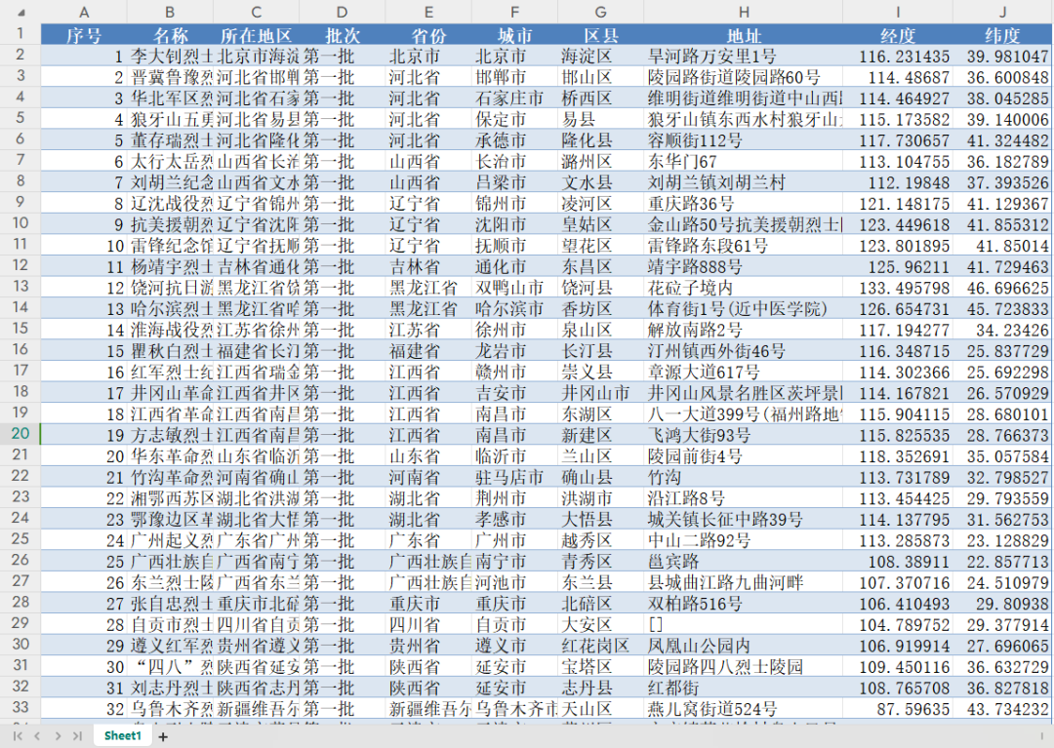The image size is (1054, 748).
Task: Add a new sheet with the plus button
Action: point(163,736)
